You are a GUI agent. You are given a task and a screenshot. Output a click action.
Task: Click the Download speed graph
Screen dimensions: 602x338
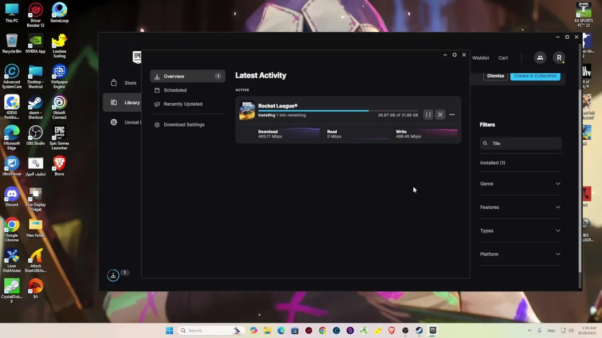point(301,133)
